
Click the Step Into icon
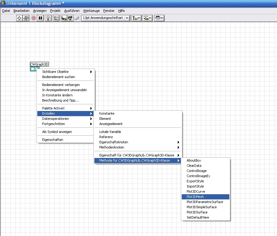coord(64,18)
